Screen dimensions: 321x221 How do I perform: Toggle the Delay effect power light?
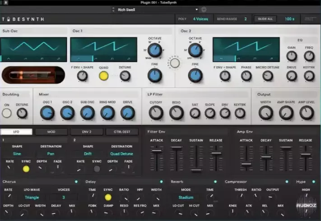[x=161, y=182]
